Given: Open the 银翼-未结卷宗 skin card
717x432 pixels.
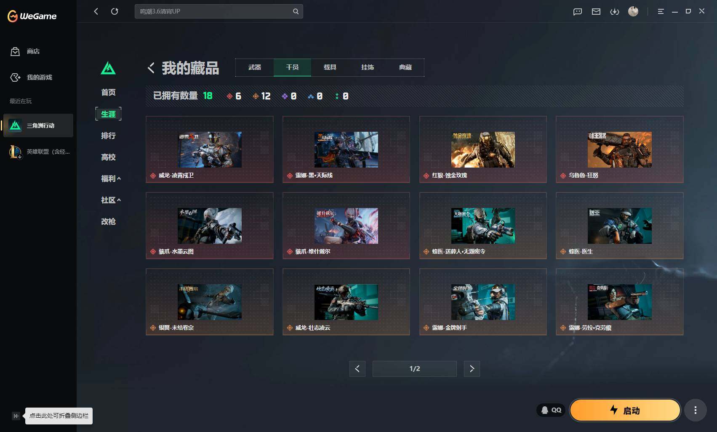Looking at the screenshot, I should coord(210,302).
